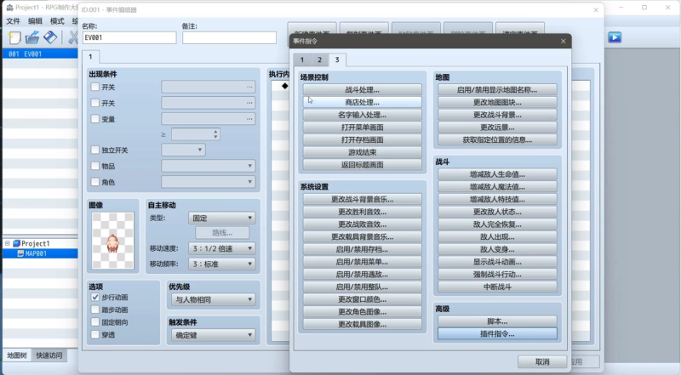Click the New Project toolbar icon

click(14, 37)
